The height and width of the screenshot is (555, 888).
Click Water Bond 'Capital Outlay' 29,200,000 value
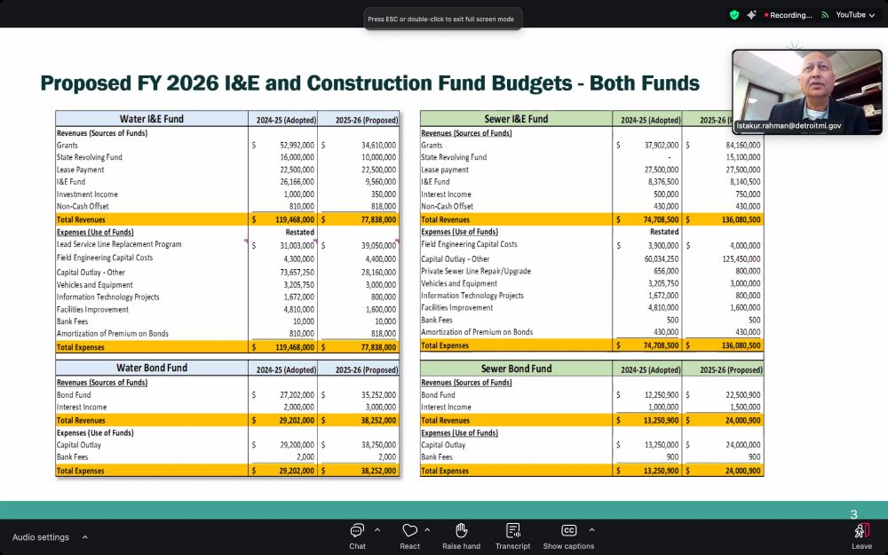(297, 445)
